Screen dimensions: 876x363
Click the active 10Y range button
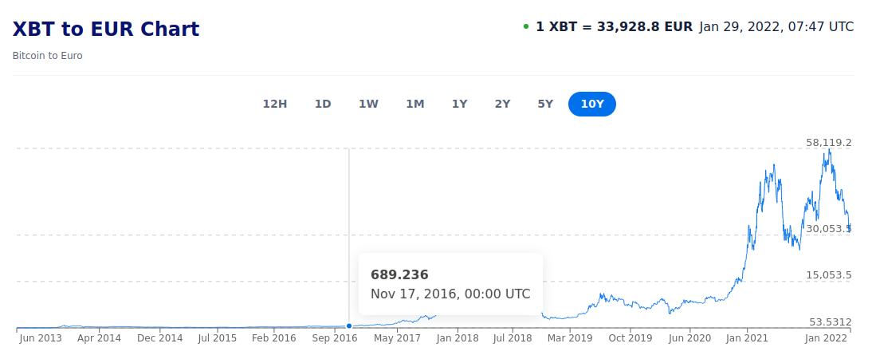click(592, 104)
